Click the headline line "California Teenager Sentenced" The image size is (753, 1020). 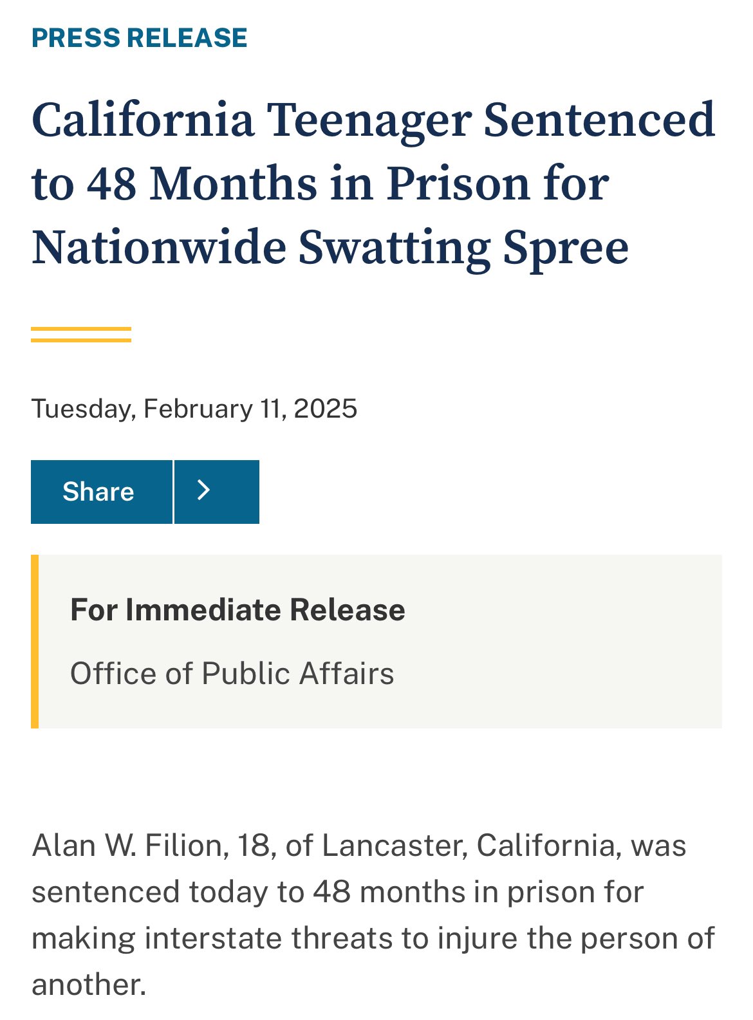[373, 120]
